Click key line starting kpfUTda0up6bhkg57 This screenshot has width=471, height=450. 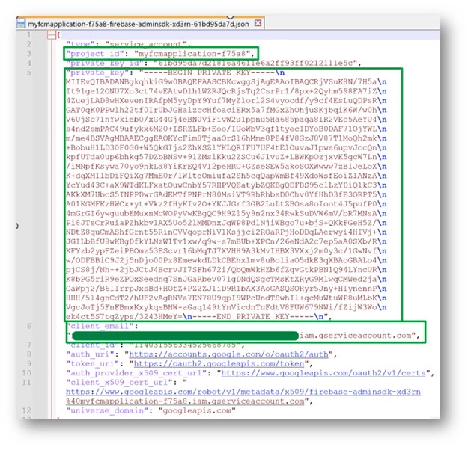(x=226, y=157)
